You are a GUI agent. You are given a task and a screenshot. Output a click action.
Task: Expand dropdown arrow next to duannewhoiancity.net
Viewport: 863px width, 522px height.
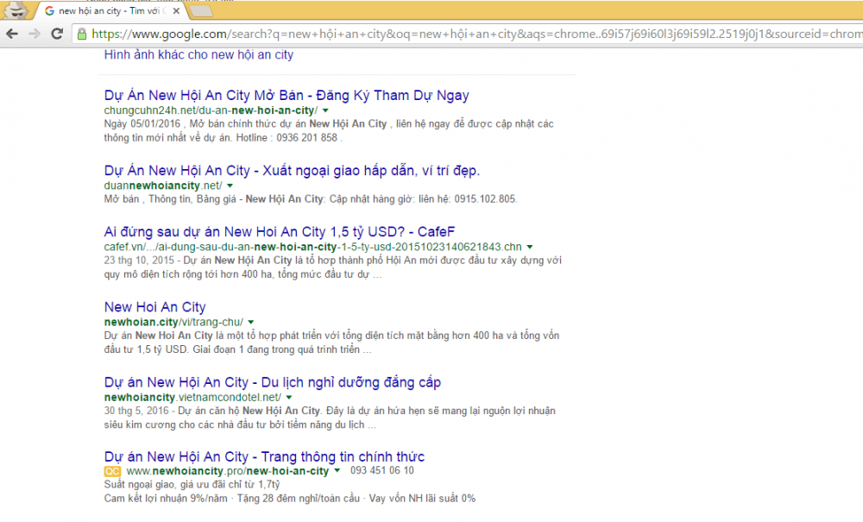point(230,186)
